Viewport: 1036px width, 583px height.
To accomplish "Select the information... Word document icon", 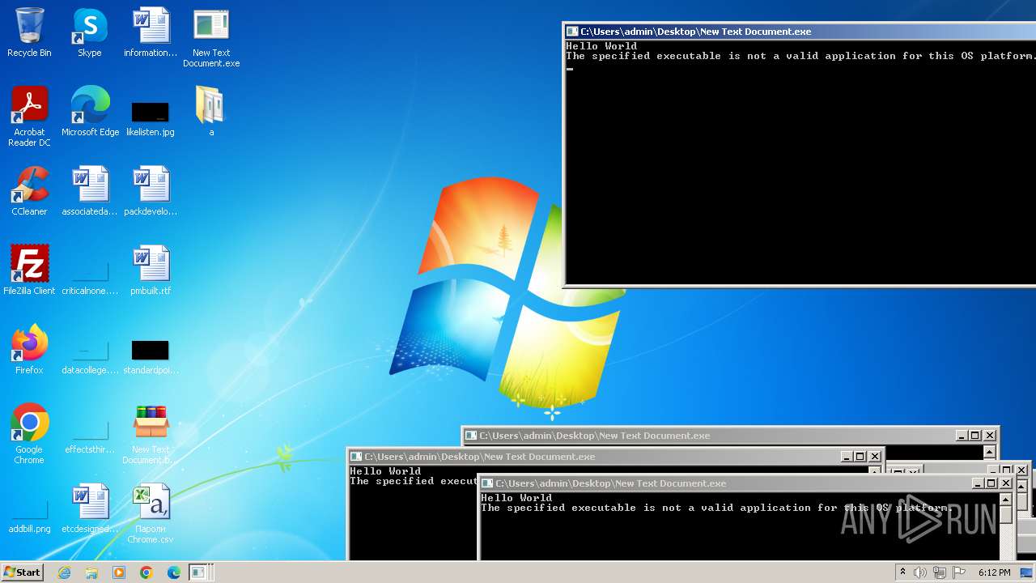I will [151, 32].
